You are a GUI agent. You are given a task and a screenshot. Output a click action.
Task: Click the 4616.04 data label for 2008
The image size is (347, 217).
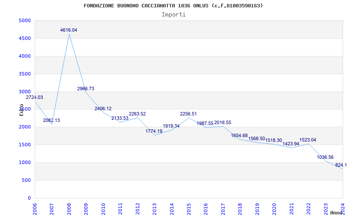click(69, 30)
